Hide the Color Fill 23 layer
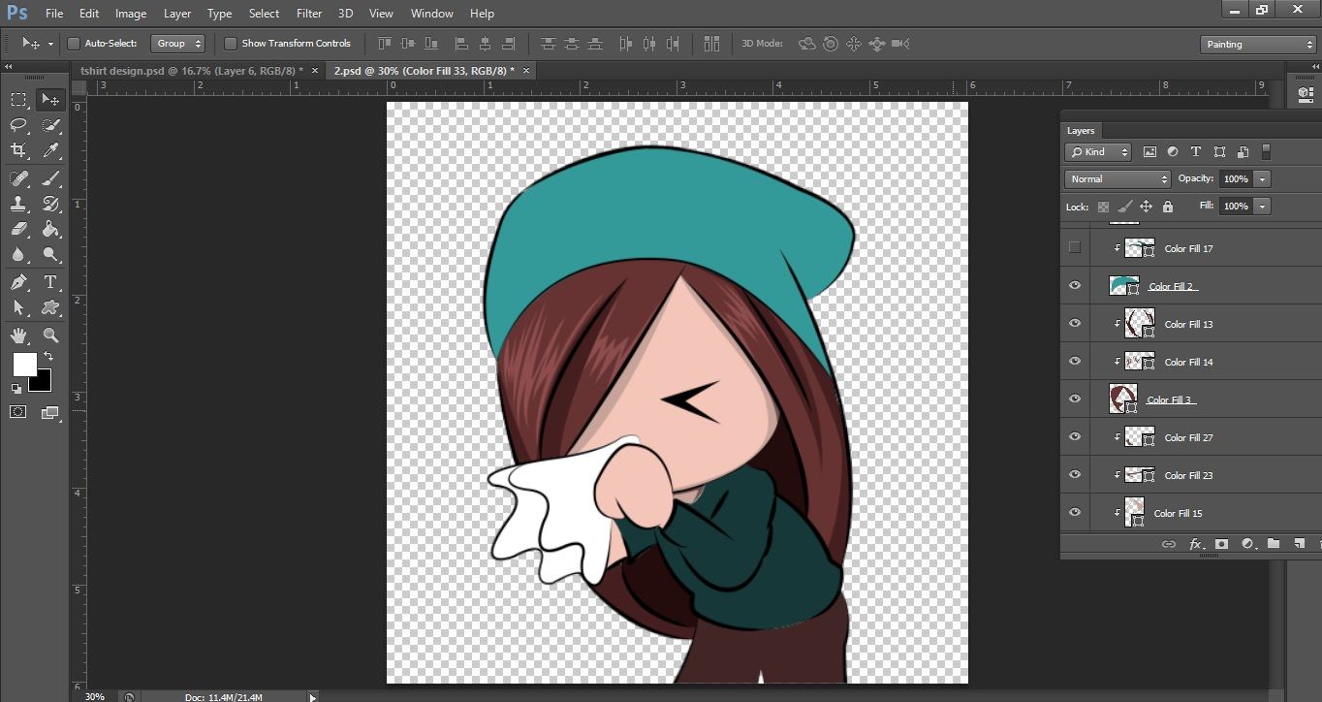The image size is (1322, 702). [x=1074, y=474]
